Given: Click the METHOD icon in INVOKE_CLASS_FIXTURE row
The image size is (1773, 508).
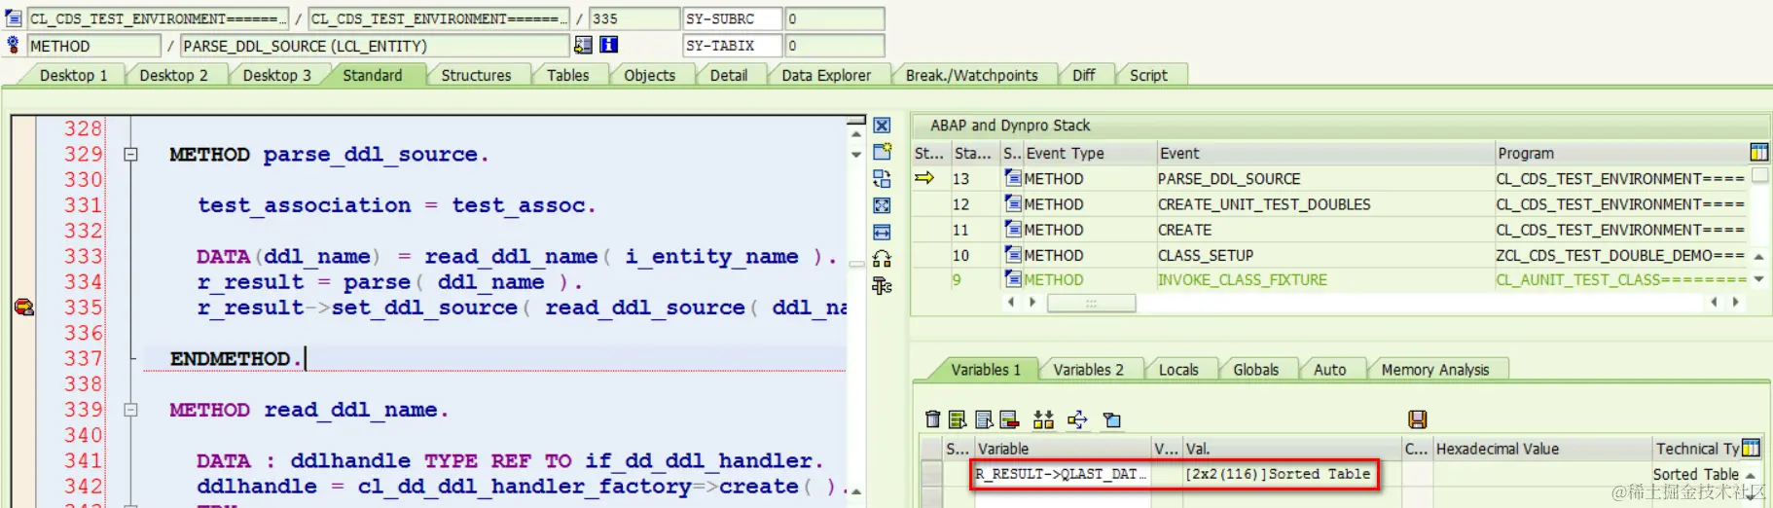Looking at the screenshot, I should point(1013,278).
